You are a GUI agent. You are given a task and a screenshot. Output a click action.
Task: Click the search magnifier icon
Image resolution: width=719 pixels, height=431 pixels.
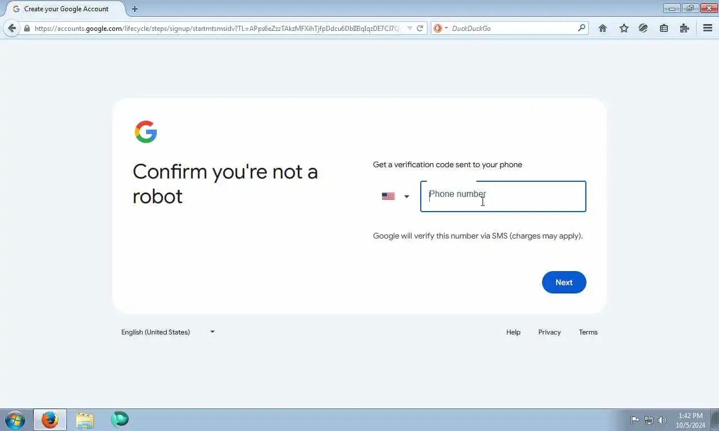[581, 27]
